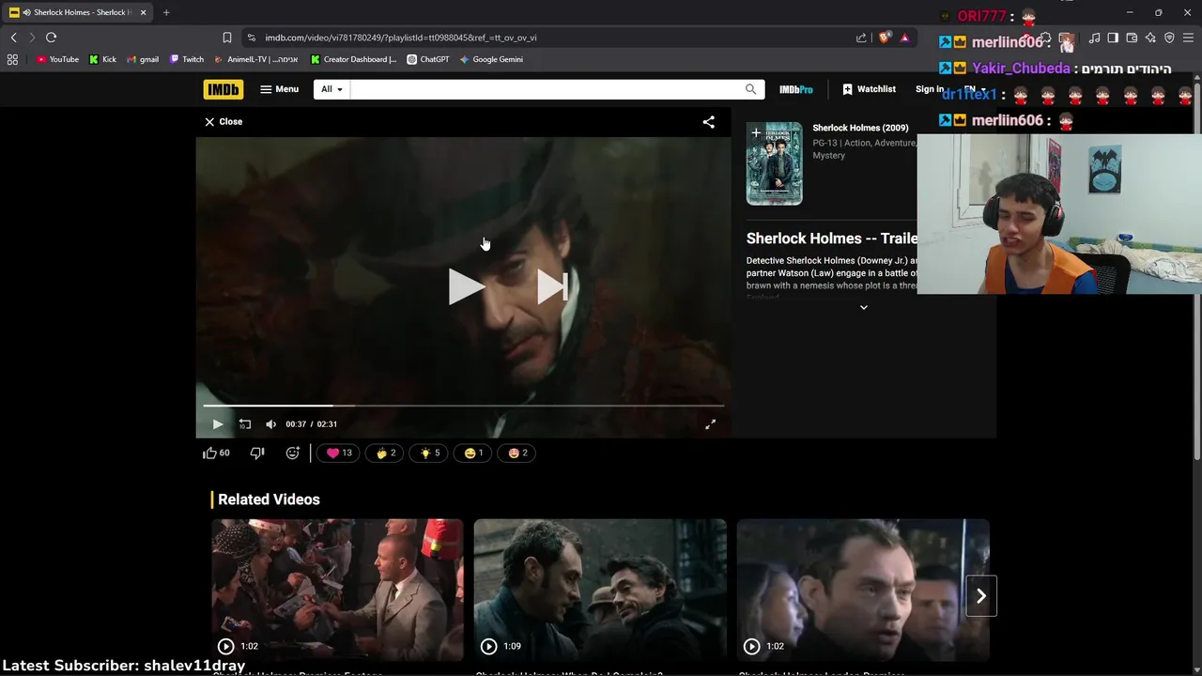Open the gmail bookmark
The width and height of the screenshot is (1202, 676).
click(142, 59)
